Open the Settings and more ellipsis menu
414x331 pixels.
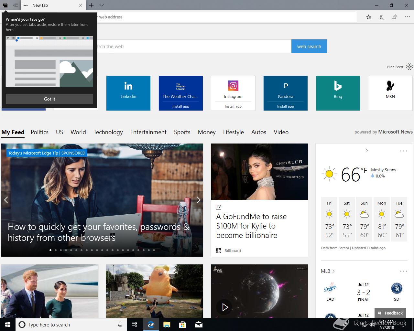[407, 17]
